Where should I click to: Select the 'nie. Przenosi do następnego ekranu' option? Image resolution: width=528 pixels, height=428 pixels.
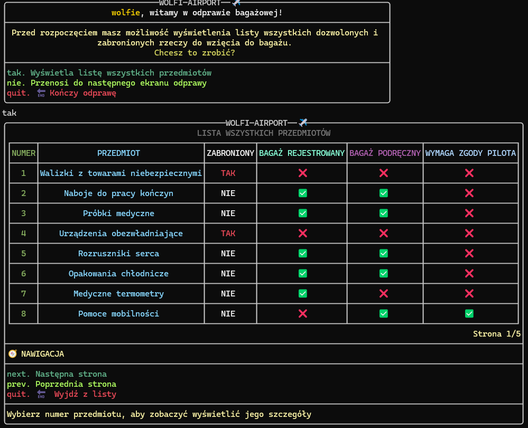coord(107,83)
